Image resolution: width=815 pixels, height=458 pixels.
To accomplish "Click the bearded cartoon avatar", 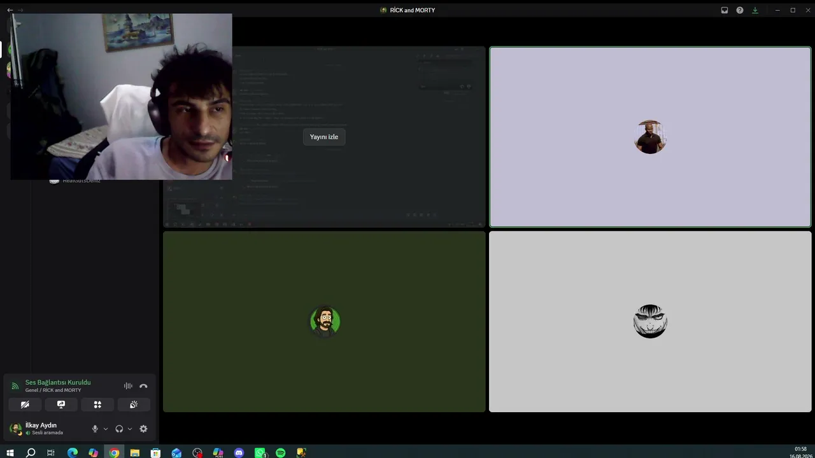I will coord(325,321).
